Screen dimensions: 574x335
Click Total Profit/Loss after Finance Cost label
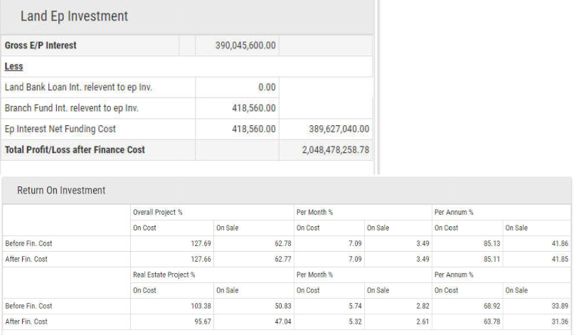click(75, 149)
